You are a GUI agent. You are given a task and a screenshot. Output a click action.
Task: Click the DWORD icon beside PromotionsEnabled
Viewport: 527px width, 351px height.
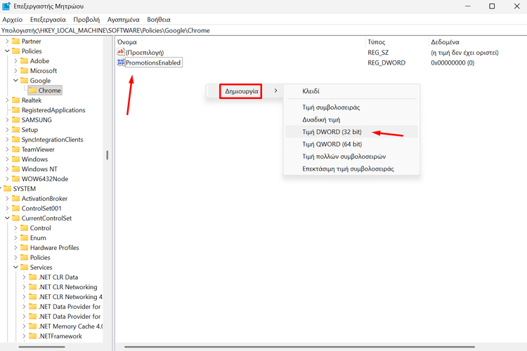(x=121, y=62)
